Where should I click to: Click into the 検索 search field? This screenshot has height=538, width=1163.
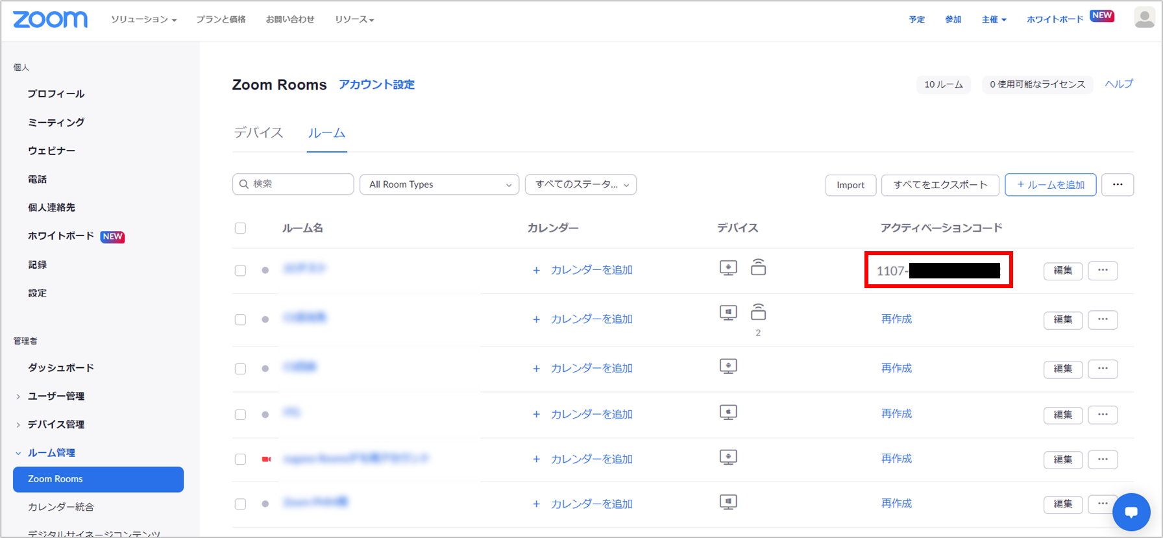click(293, 184)
